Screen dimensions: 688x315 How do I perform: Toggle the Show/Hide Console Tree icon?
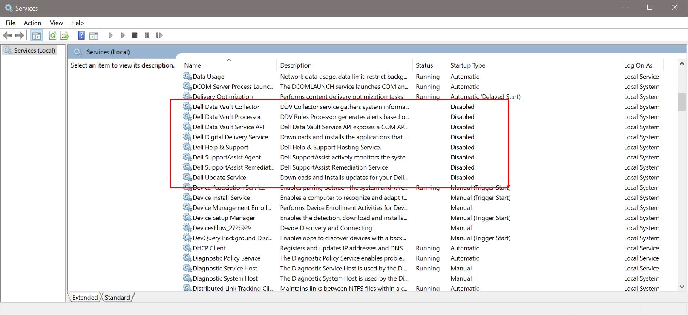37,35
